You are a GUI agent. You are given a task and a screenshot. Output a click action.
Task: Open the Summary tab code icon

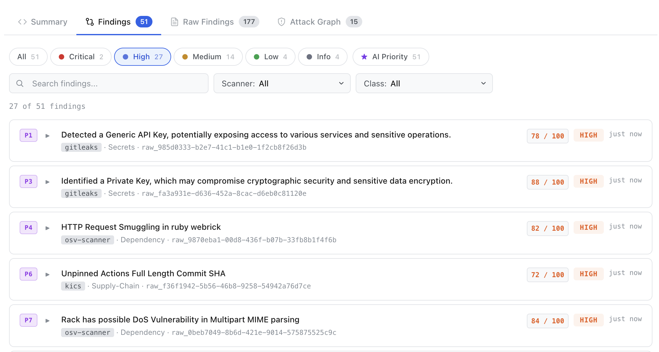pyautogui.click(x=22, y=22)
